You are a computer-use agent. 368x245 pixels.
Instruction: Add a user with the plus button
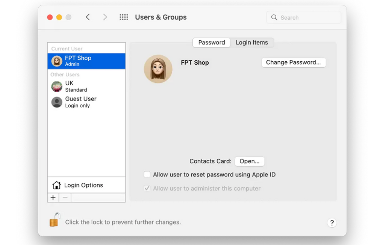pyautogui.click(x=53, y=197)
